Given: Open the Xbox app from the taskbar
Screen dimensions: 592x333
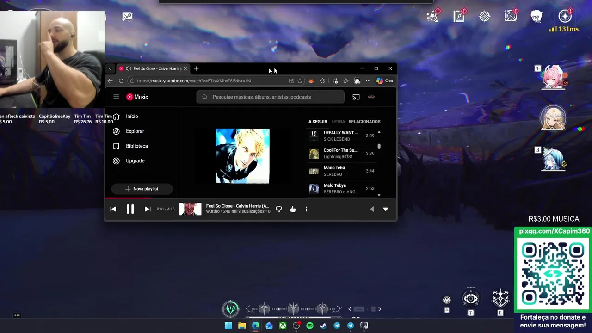Looking at the screenshot, I should pyautogui.click(x=283, y=326).
